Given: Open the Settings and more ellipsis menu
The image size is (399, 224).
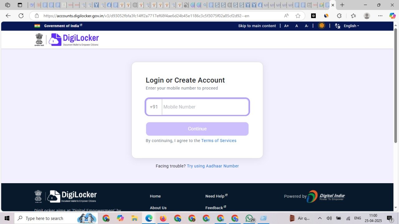Looking at the screenshot, I should (x=380, y=16).
